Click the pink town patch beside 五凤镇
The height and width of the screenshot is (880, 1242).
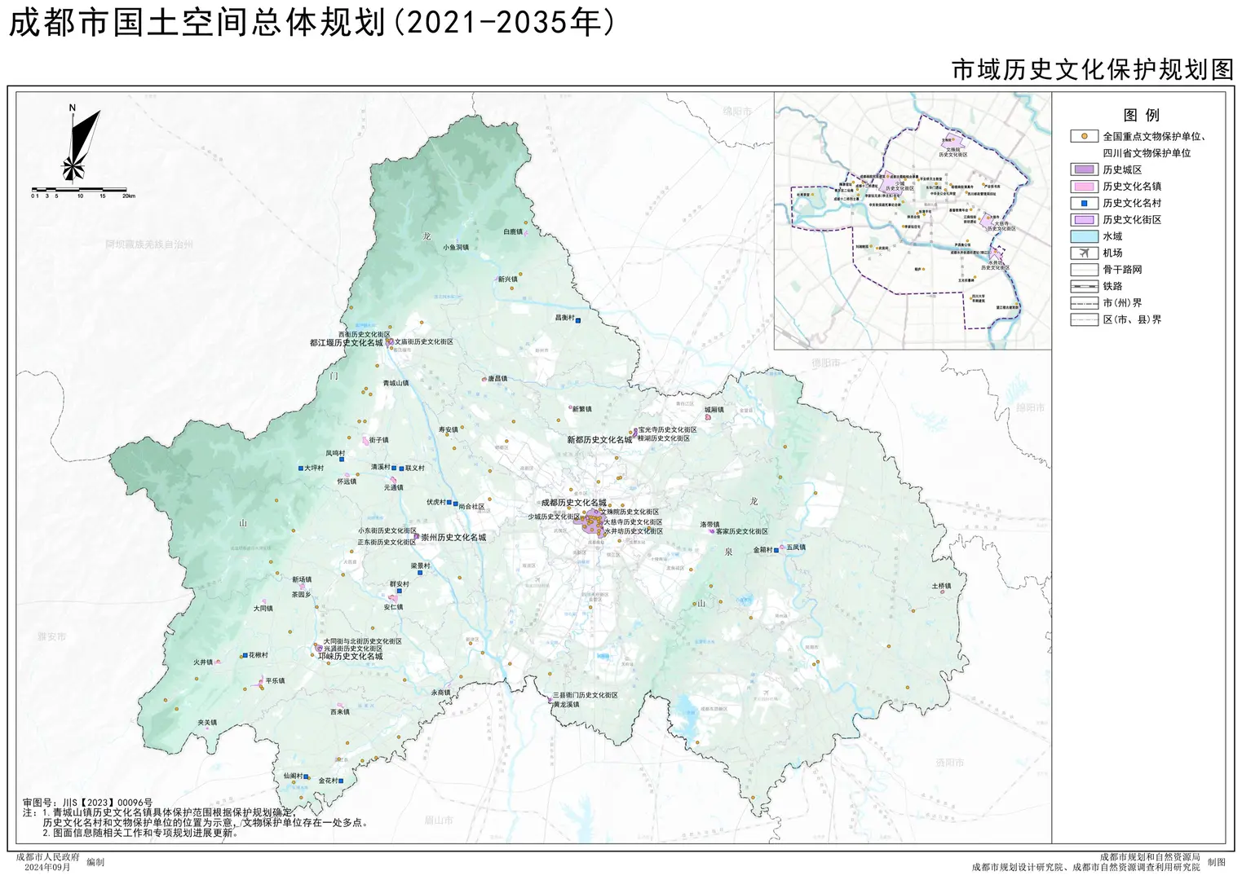pos(782,548)
